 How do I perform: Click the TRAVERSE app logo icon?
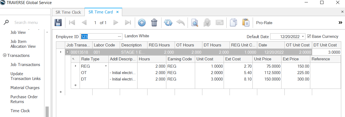tap(3, 3)
